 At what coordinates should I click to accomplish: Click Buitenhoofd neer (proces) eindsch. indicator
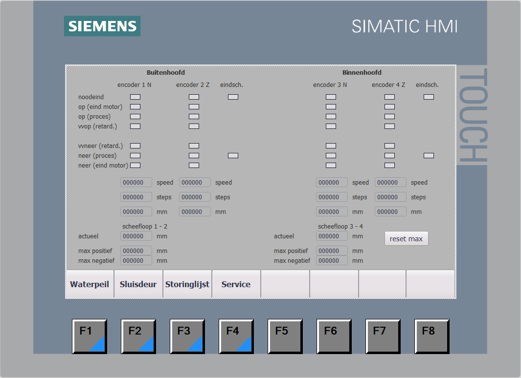point(233,155)
